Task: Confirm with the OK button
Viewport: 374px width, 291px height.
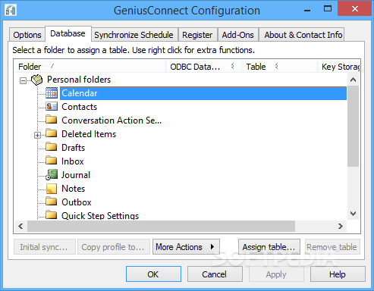Action: (153, 274)
